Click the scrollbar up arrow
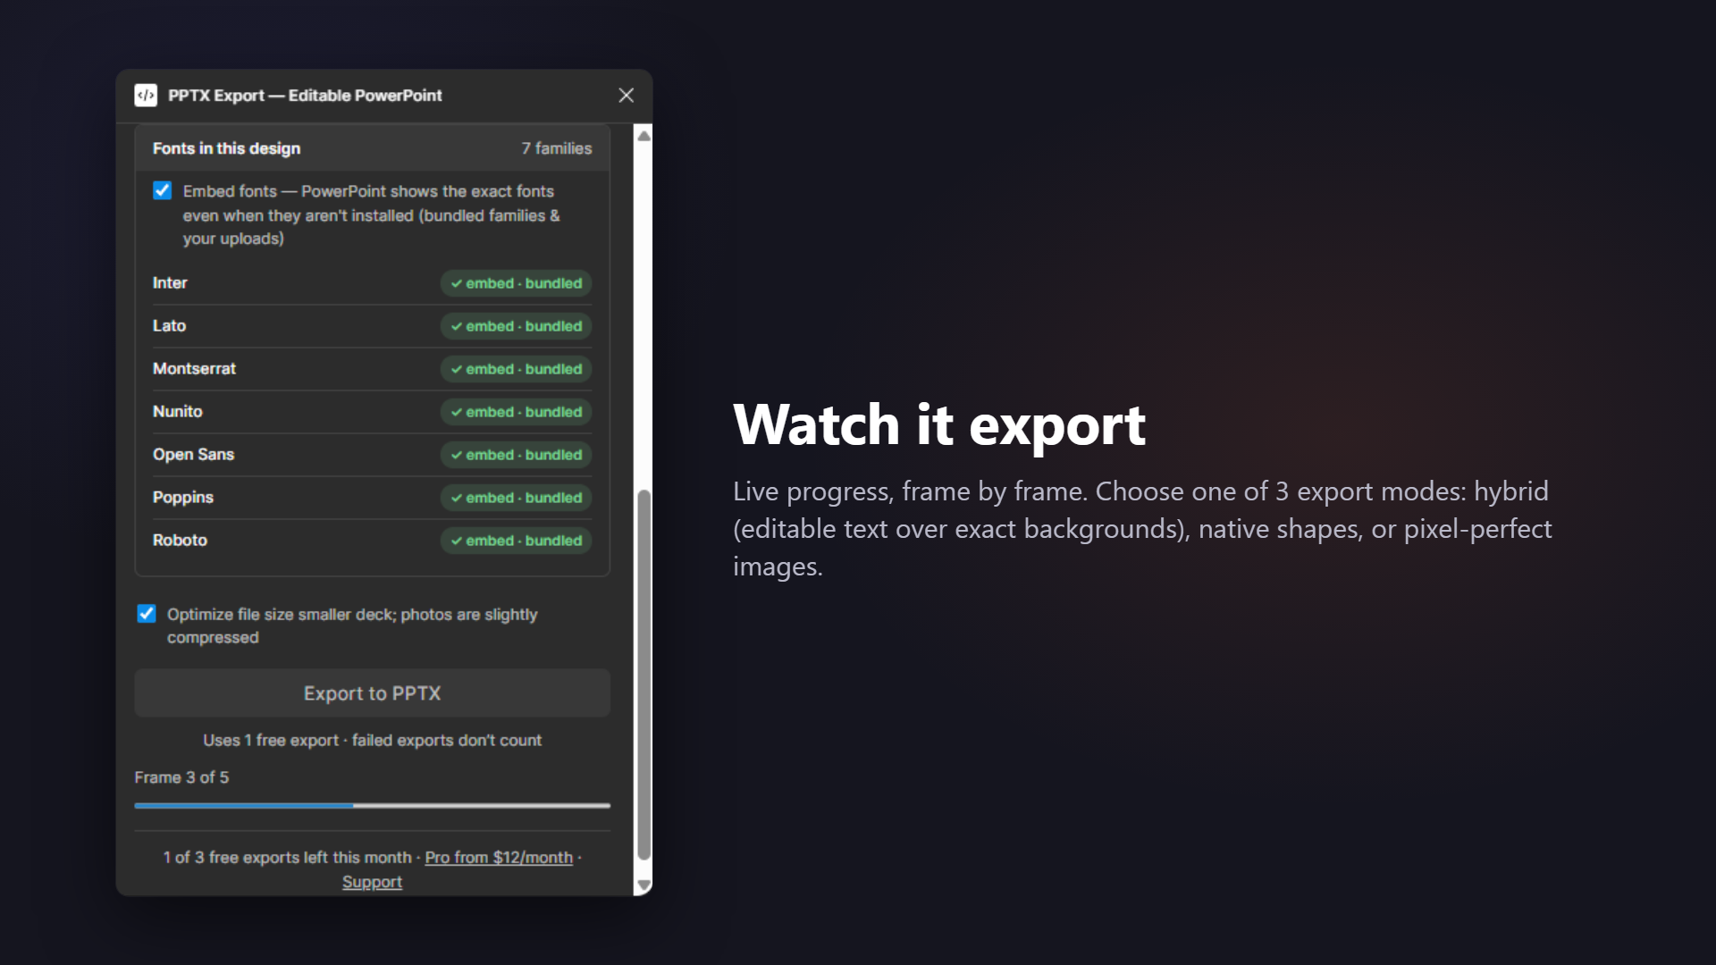This screenshot has height=965, width=1716. click(x=643, y=136)
